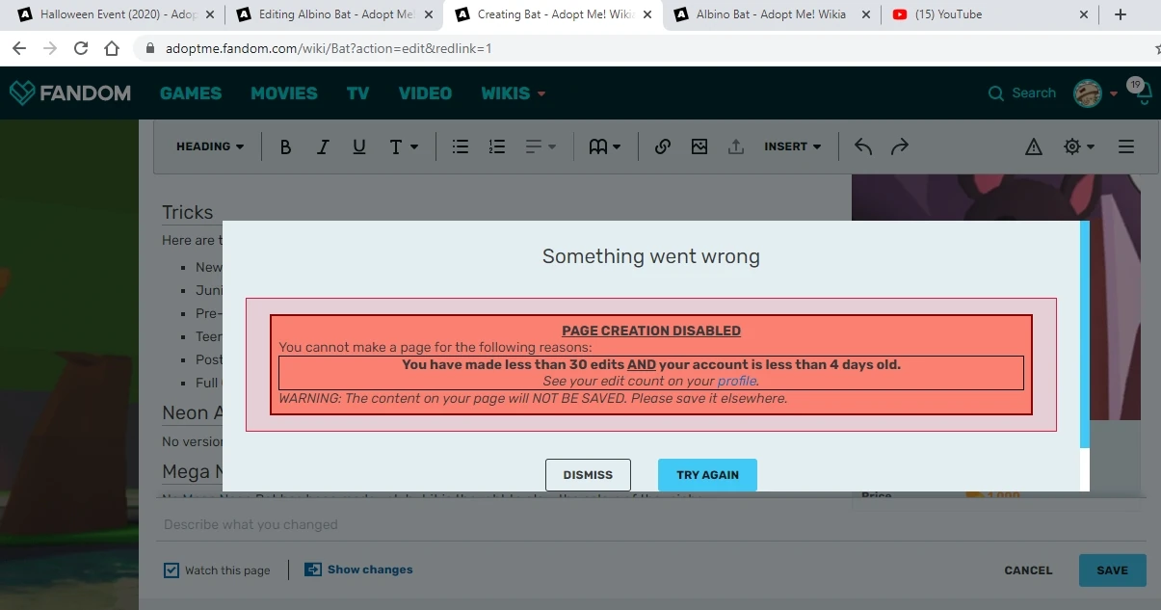Close the Creating Bat tab

click(646, 14)
